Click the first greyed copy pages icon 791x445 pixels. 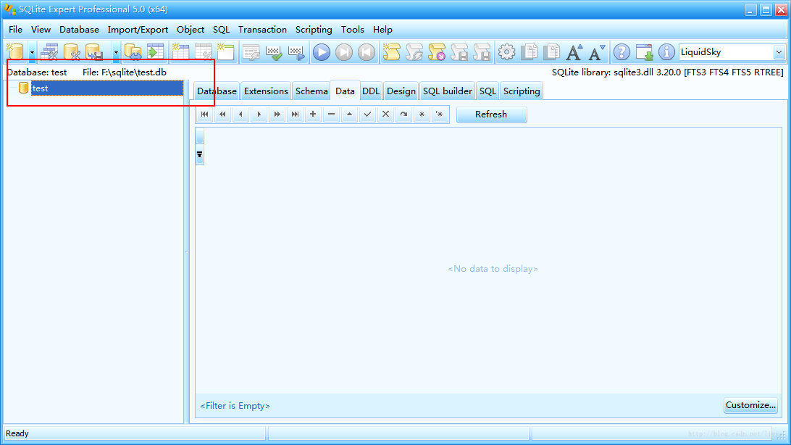(x=530, y=52)
